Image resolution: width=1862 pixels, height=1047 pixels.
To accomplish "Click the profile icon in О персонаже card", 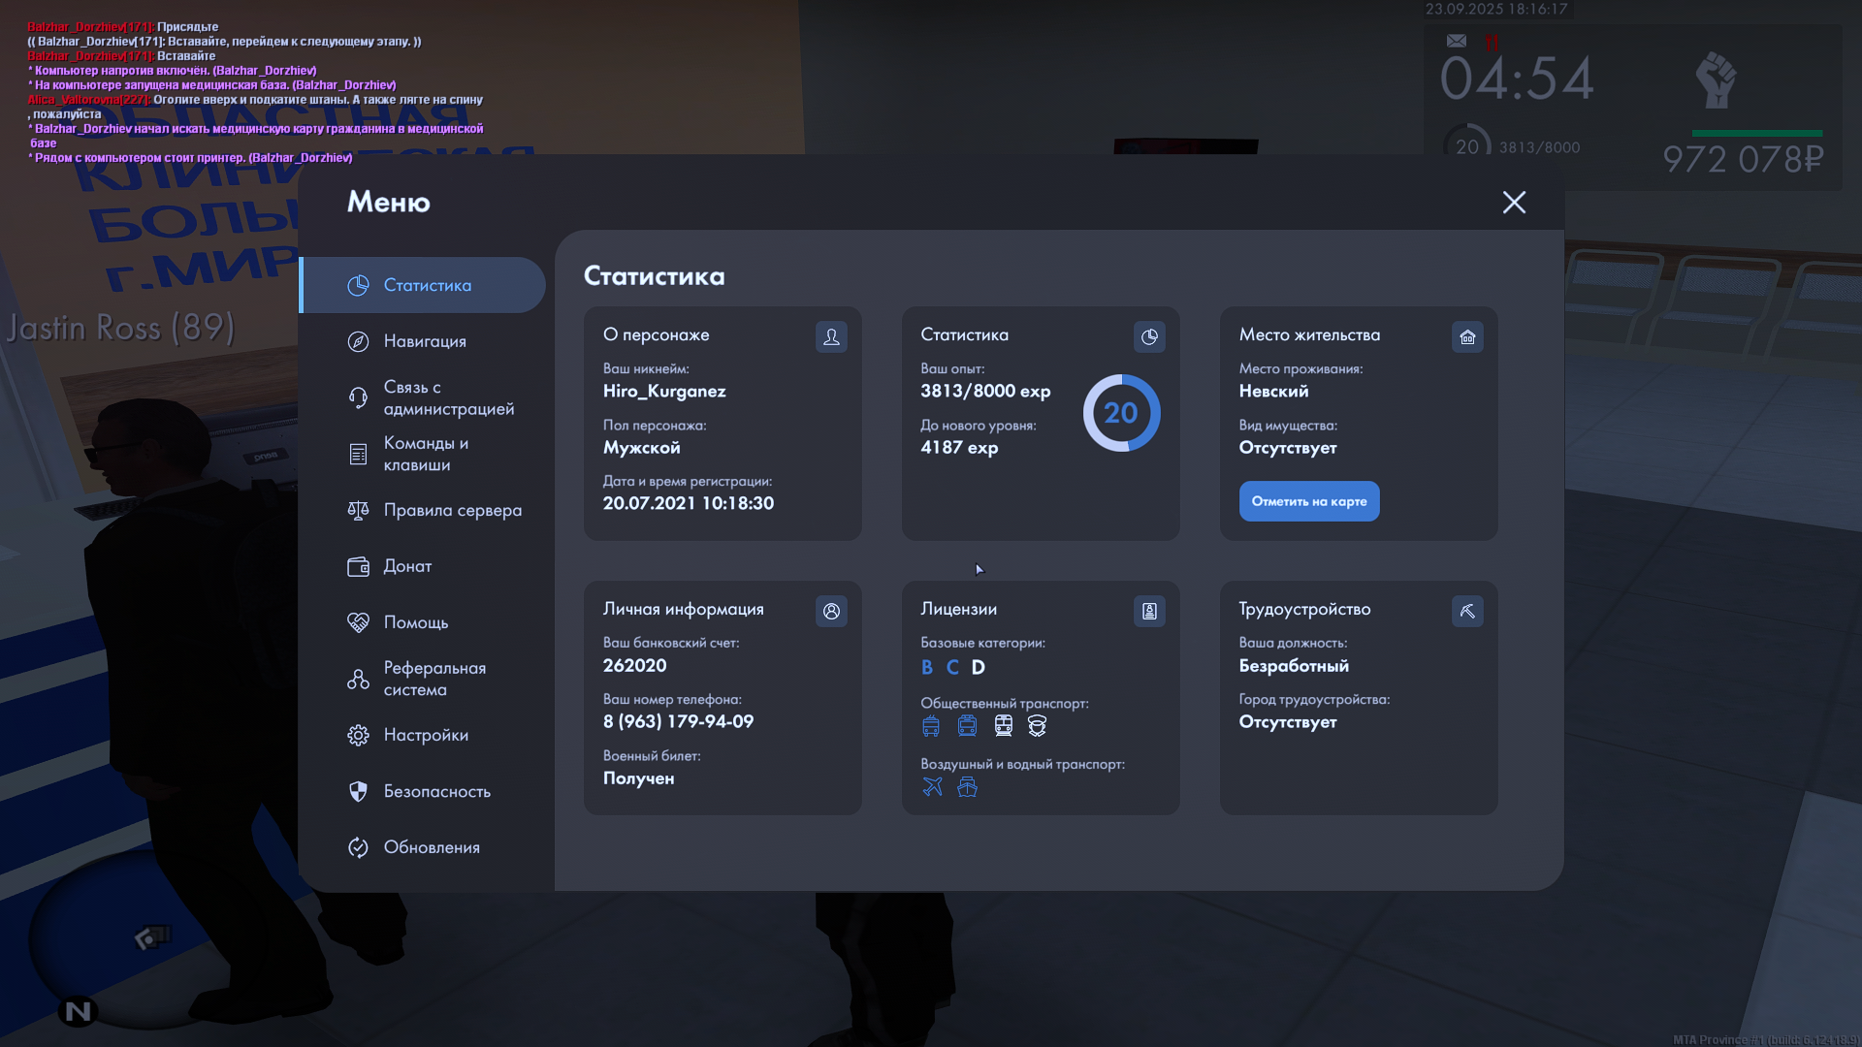I will coord(831,336).
